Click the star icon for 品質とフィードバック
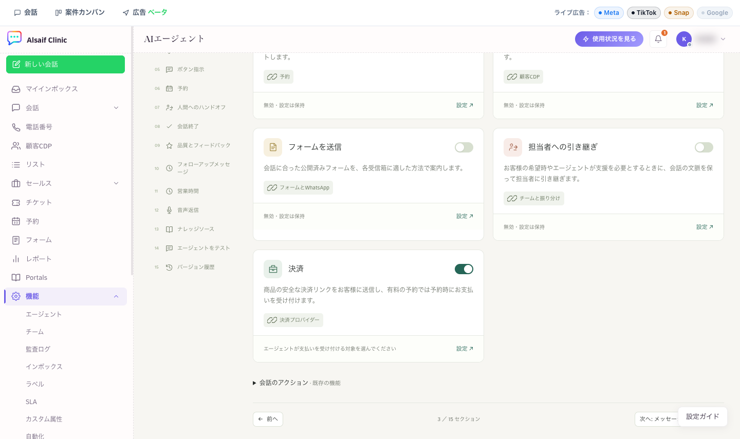Image resolution: width=740 pixels, height=439 pixels. [x=169, y=145]
